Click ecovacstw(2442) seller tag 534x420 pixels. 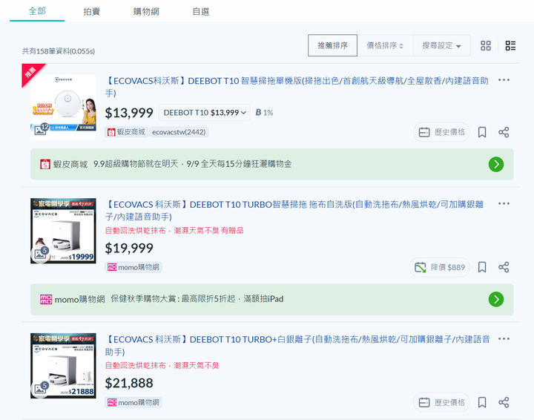point(179,132)
